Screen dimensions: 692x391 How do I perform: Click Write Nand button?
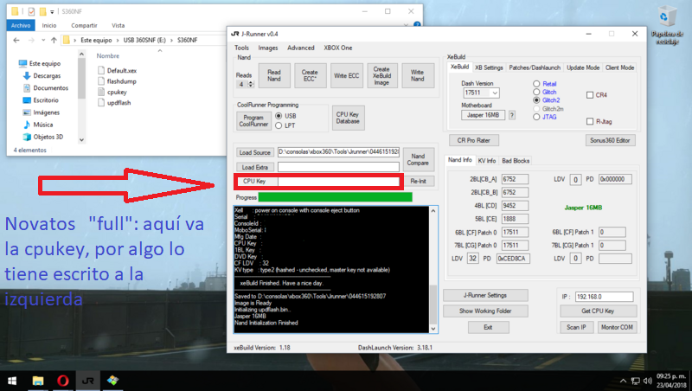[418, 75]
